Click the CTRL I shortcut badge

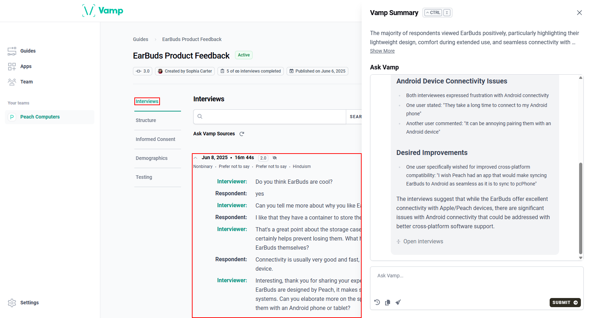click(x=437, y=13)
